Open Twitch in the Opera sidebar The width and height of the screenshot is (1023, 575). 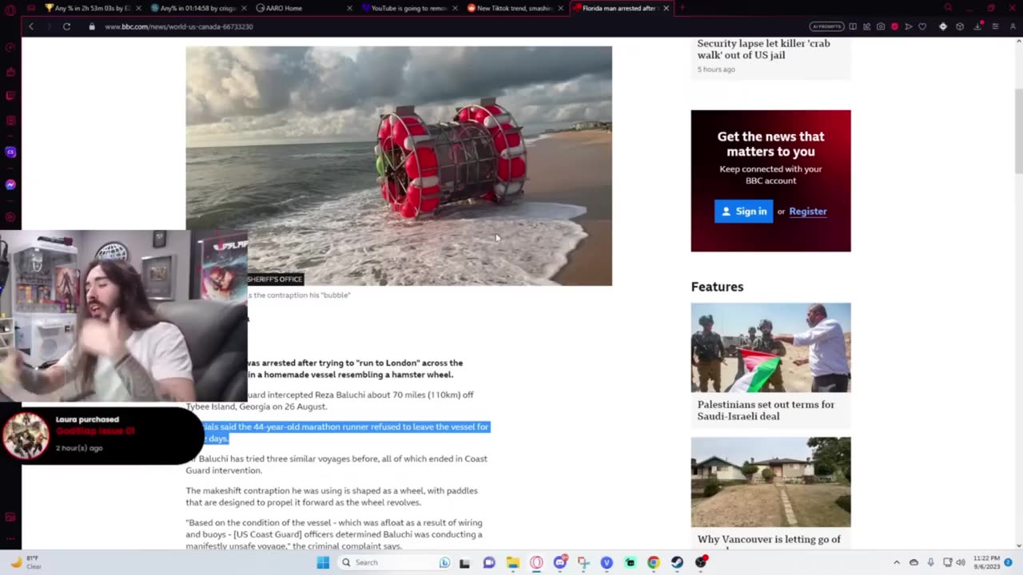[x=10, y=96]
